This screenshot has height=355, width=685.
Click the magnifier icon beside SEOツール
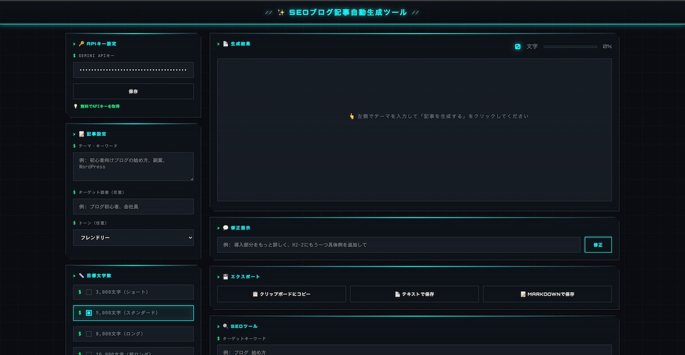[226, 326]
